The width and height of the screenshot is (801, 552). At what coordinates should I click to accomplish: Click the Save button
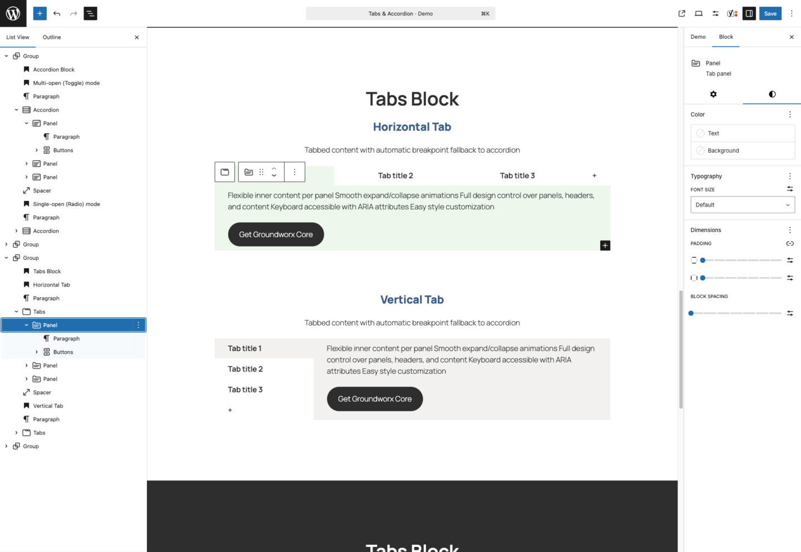click(x=770, y=13)
